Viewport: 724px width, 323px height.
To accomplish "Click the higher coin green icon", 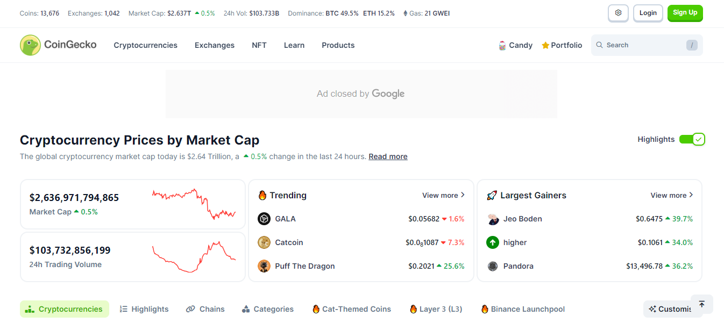I will pyautogui.click(x=493, y=242).
